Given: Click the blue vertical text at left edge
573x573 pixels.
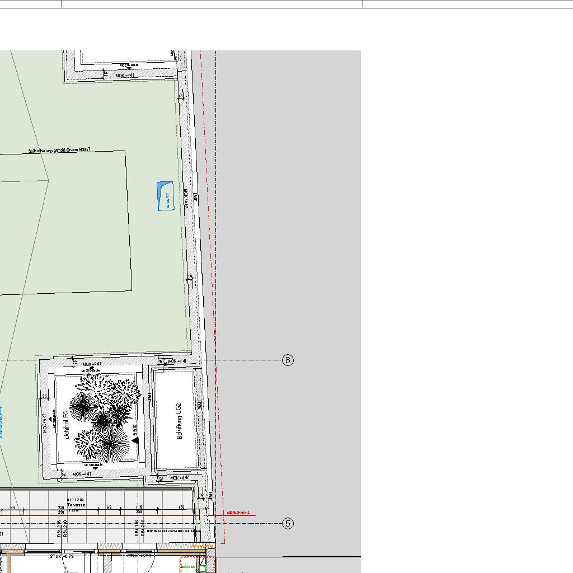Looking at the screenshot, I should 2,421.
